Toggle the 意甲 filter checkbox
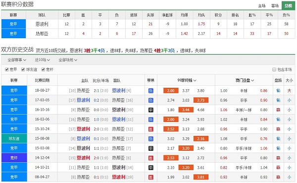Viewport: 297px width, 183px height. point(7,69)
